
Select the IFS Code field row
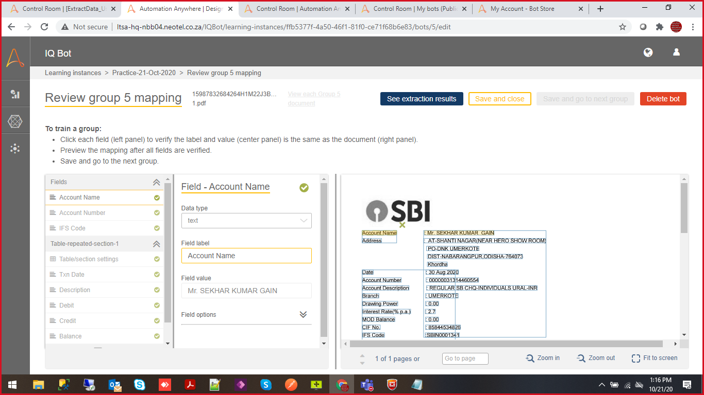point(105,228)
